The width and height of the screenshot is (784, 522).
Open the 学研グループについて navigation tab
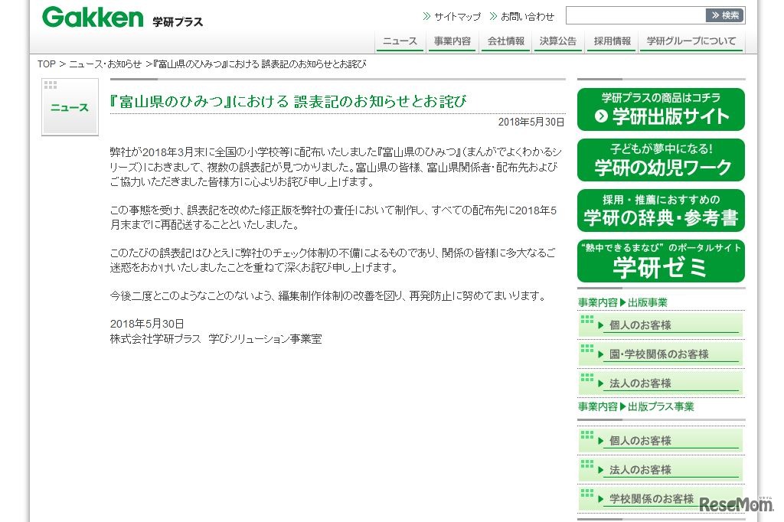pos(691,41)
